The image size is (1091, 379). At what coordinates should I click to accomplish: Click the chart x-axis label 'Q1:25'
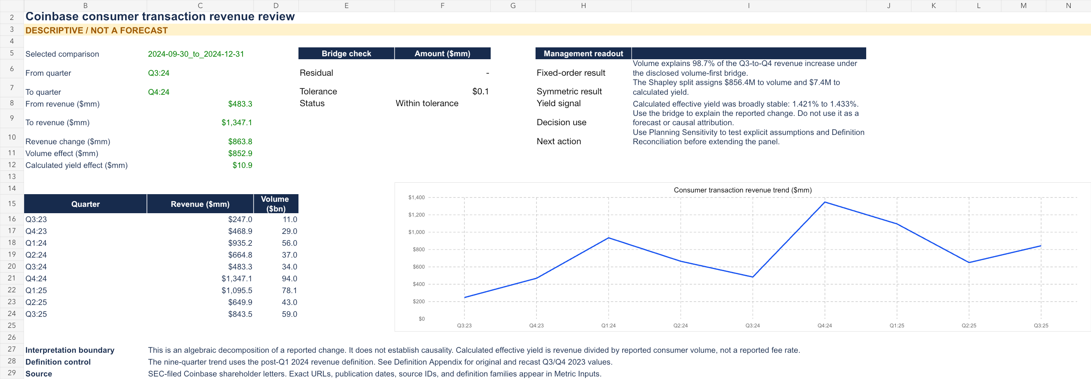point(897,326)
